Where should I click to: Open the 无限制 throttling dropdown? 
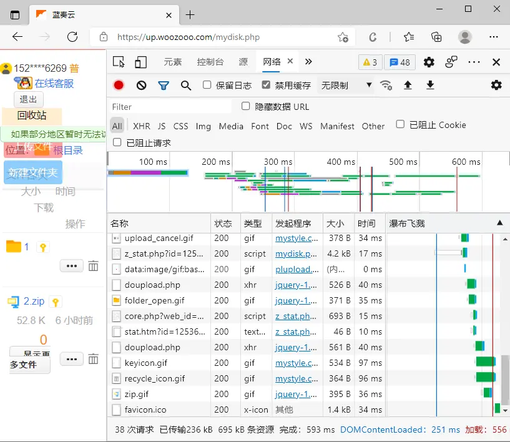click(346, 85)
